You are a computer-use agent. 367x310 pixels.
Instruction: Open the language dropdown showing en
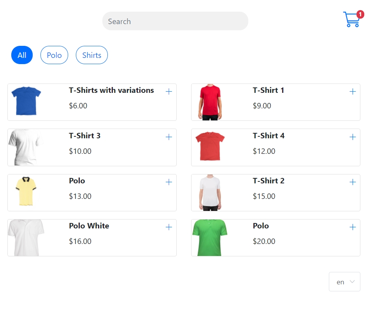344,282
